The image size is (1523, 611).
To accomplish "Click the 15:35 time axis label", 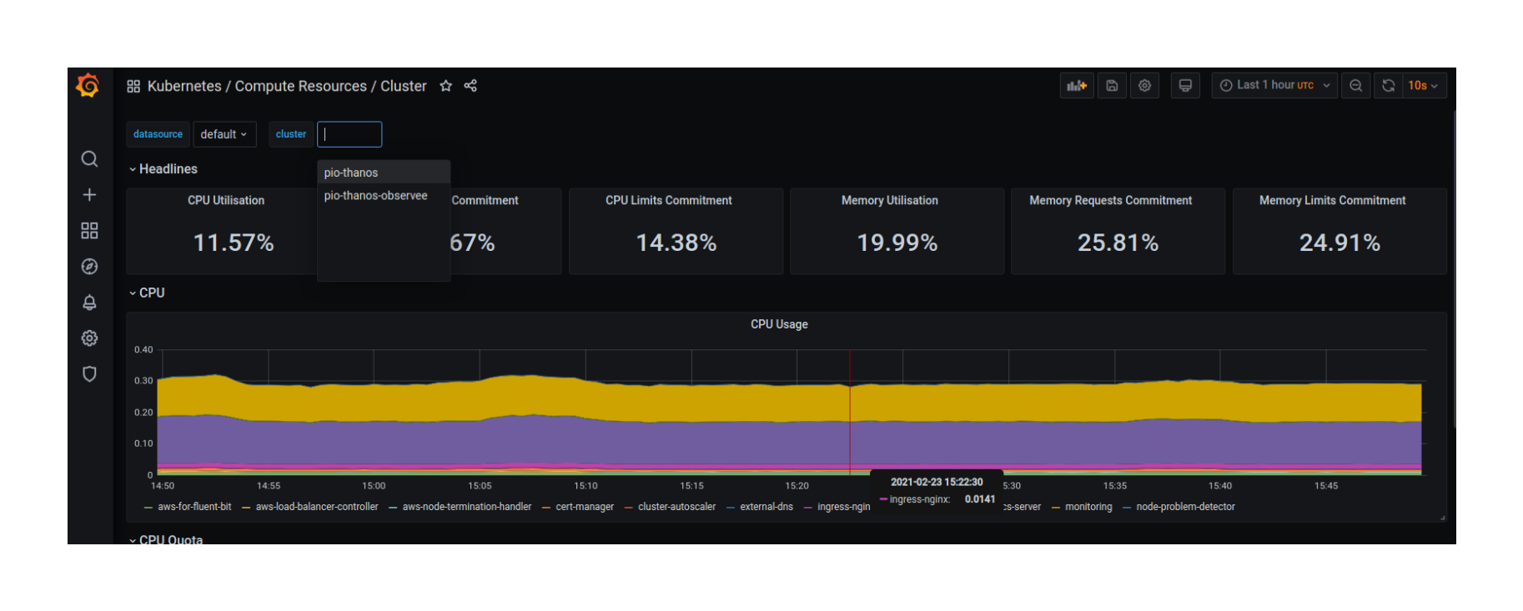I will click(1115, 486).
